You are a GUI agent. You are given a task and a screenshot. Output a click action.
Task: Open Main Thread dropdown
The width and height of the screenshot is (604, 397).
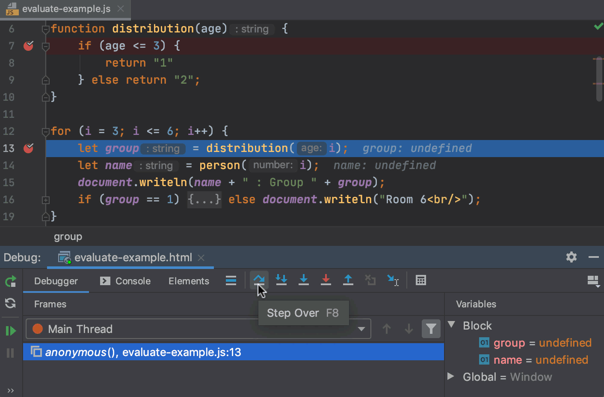pyautogui.click(x=198, y=329)
